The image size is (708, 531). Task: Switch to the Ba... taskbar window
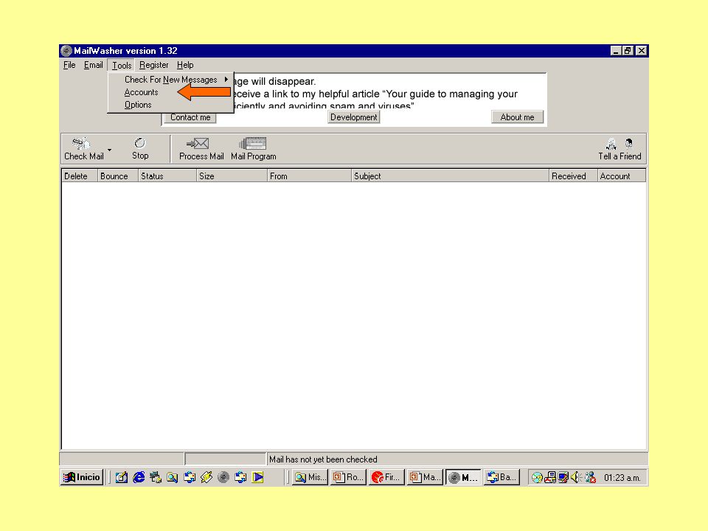click(502, 477)
